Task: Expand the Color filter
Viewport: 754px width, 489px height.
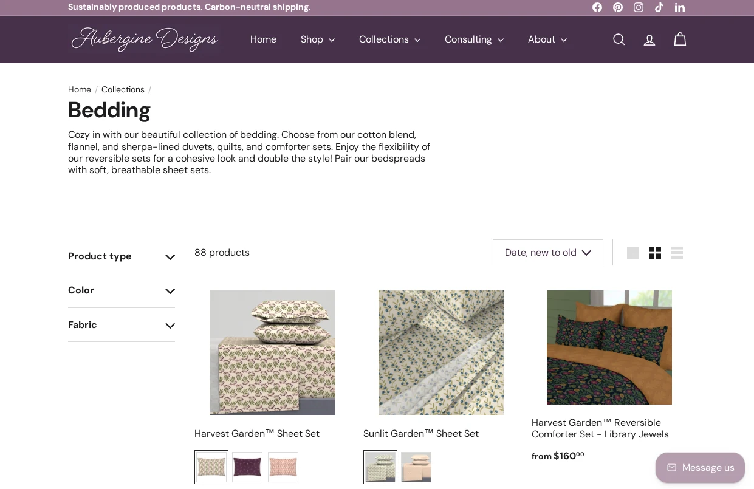Action: [122, 290]
